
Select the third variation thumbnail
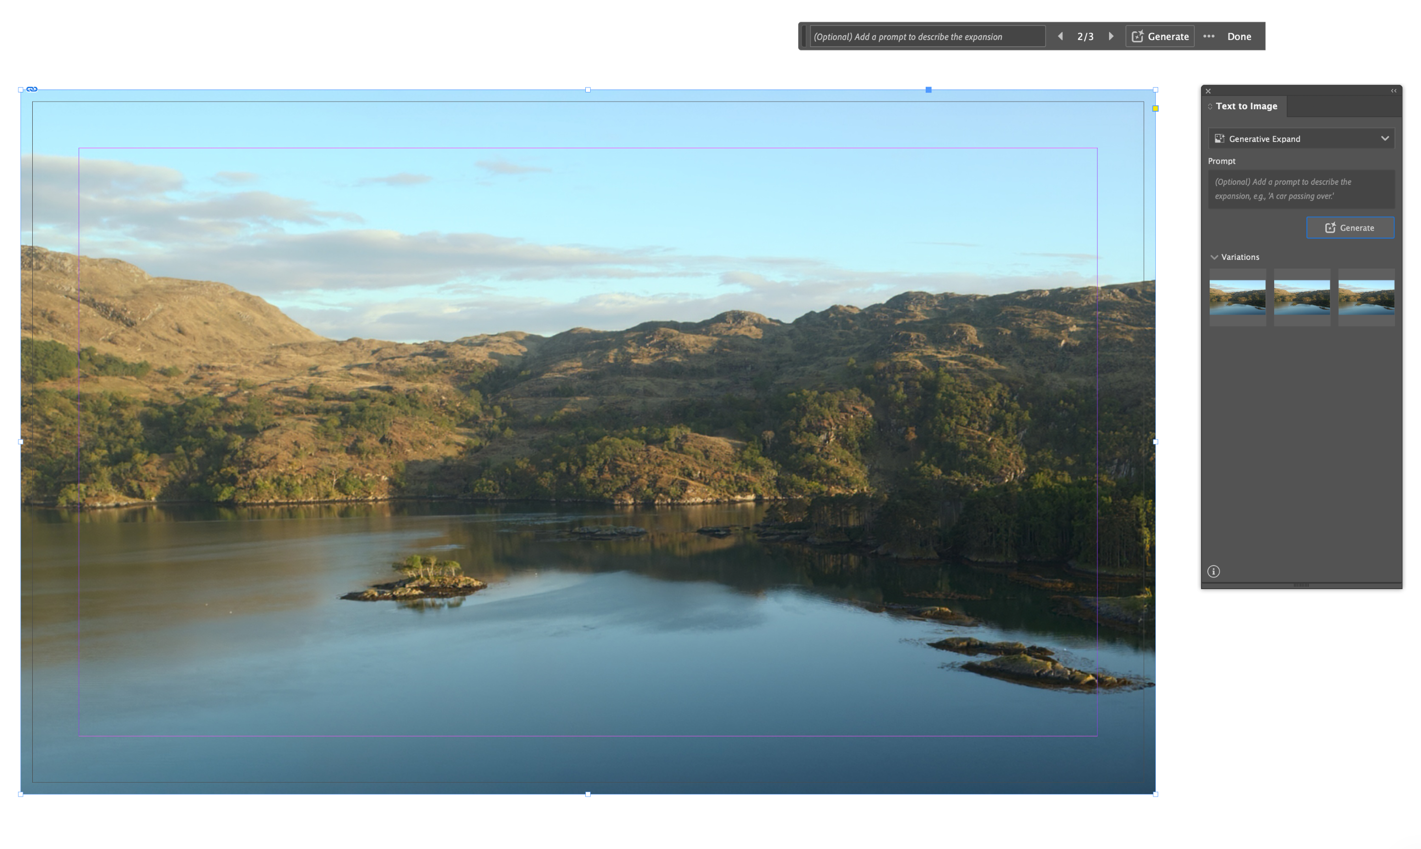click(1366, 297)
